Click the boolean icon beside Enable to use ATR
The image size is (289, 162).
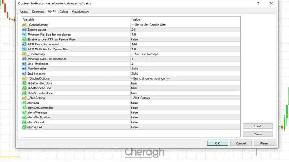click(24, 39)
